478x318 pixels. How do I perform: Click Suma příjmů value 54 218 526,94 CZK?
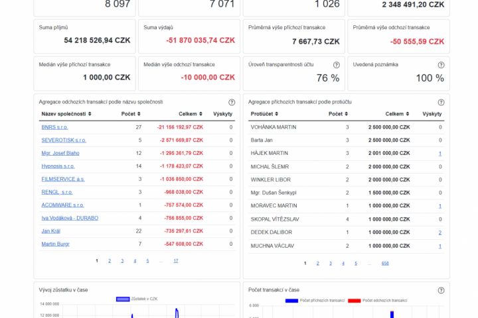(x=97, y=40)
